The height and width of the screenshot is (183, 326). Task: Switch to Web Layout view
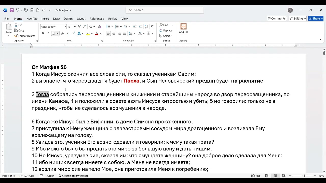tap(284, 176)
